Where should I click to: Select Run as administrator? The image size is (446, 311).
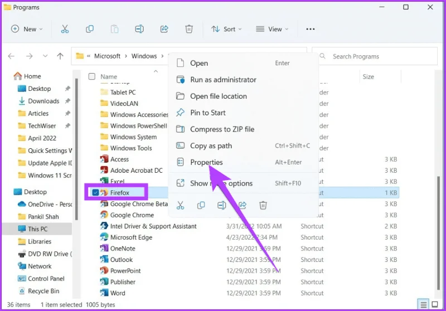tap(243, 80)
